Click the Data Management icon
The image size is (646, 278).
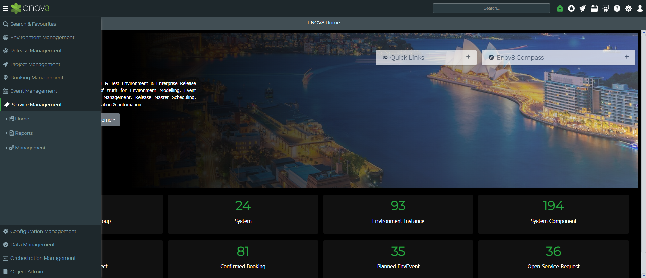(x=6, y=245)
